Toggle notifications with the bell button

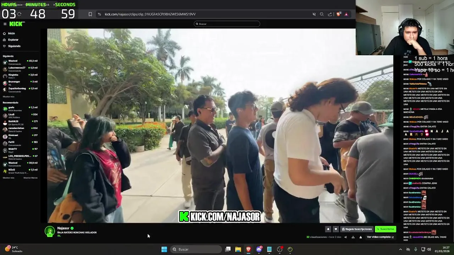coord(328,229)
